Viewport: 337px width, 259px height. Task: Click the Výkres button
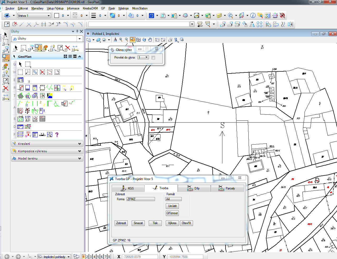point(172,223)
